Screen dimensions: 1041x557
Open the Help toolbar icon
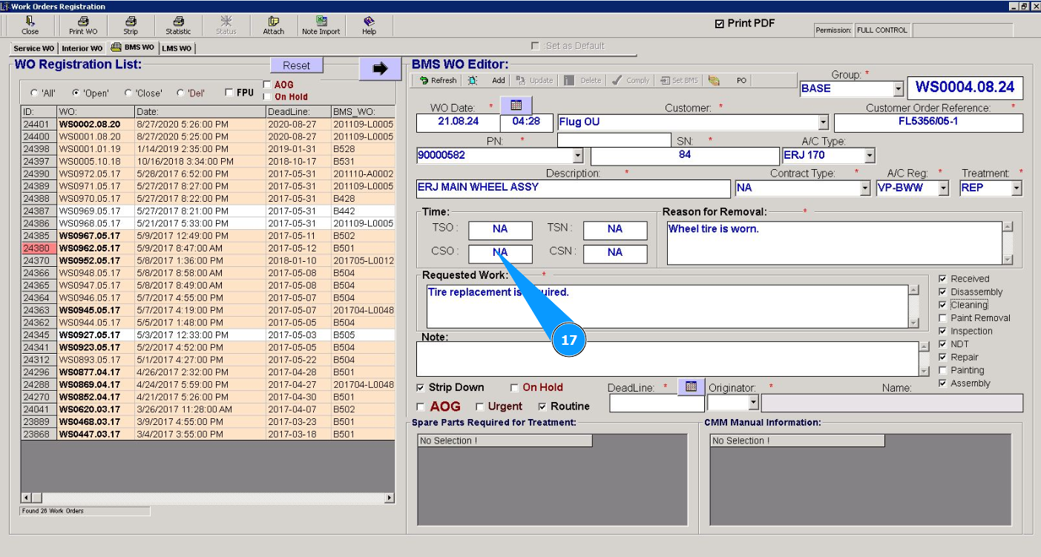point(369,25)
